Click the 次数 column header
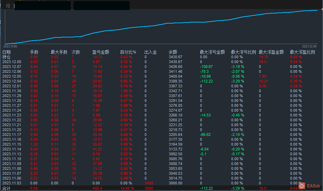Viewport: 323px width, 191px height. pyautogui.click(x=76, y=52)
